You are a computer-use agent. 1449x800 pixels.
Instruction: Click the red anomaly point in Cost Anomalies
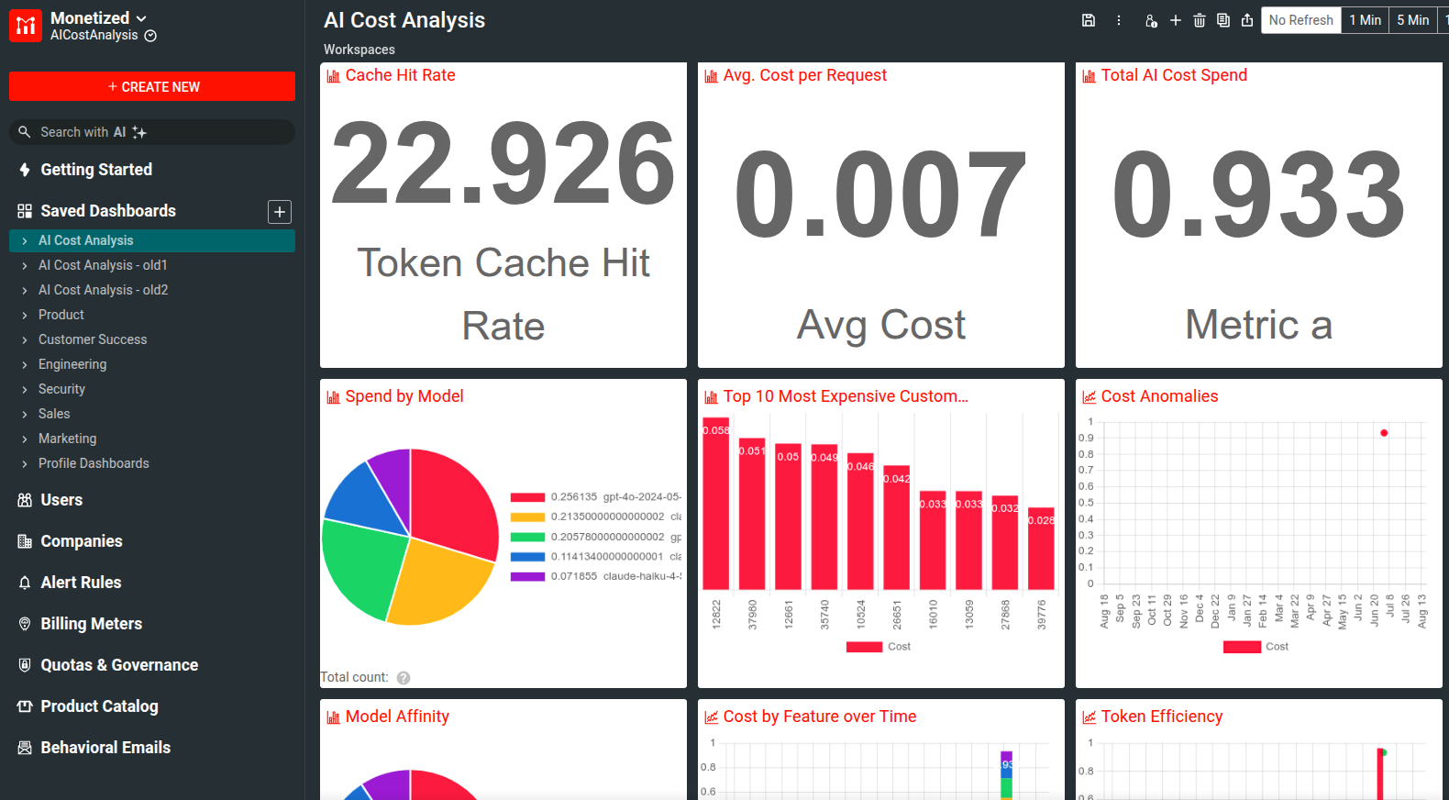[x=1384, y=433]
